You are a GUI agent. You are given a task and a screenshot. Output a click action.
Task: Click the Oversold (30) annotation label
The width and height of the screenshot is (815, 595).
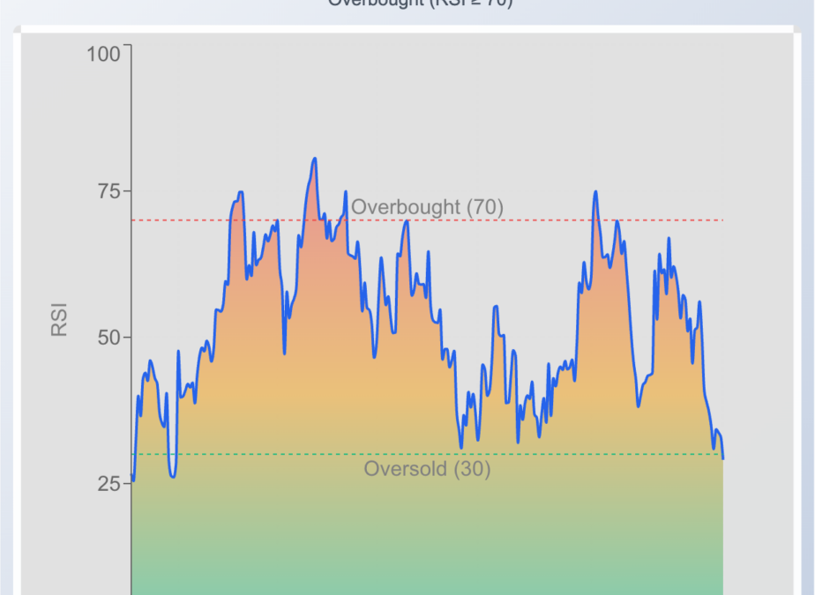point(427,469)
